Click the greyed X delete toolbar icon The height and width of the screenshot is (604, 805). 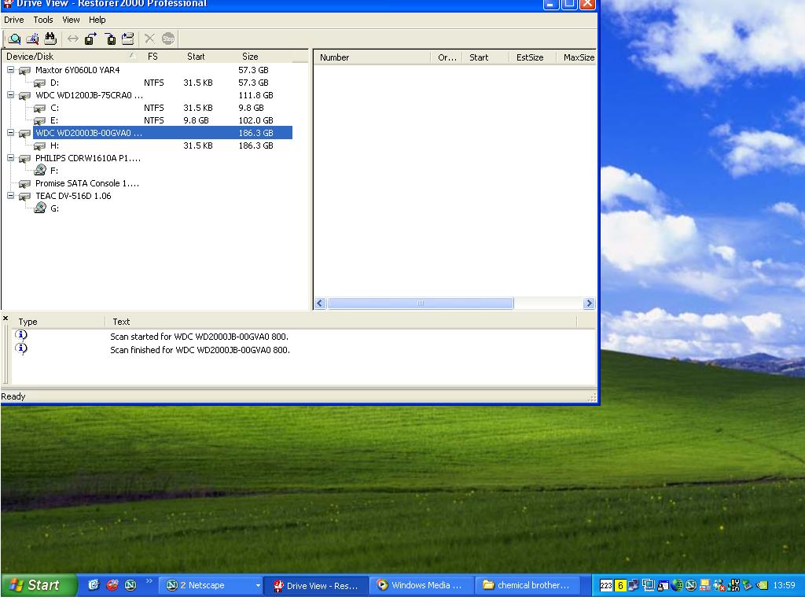point(149,39)
